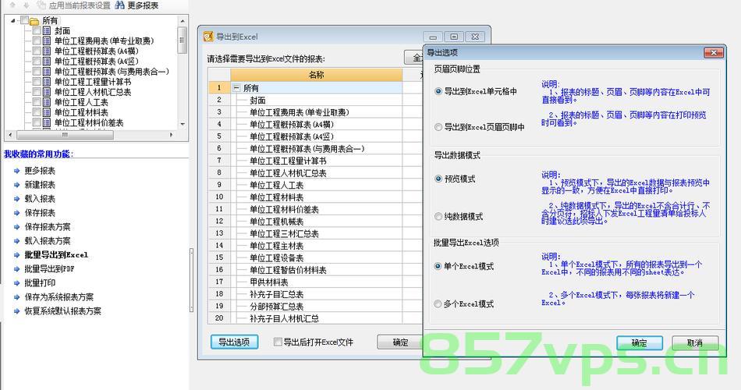This screenshot has width=741, height=390.
Task: Click the arrow icon next to 载入报表
Action: click(16, 199)
